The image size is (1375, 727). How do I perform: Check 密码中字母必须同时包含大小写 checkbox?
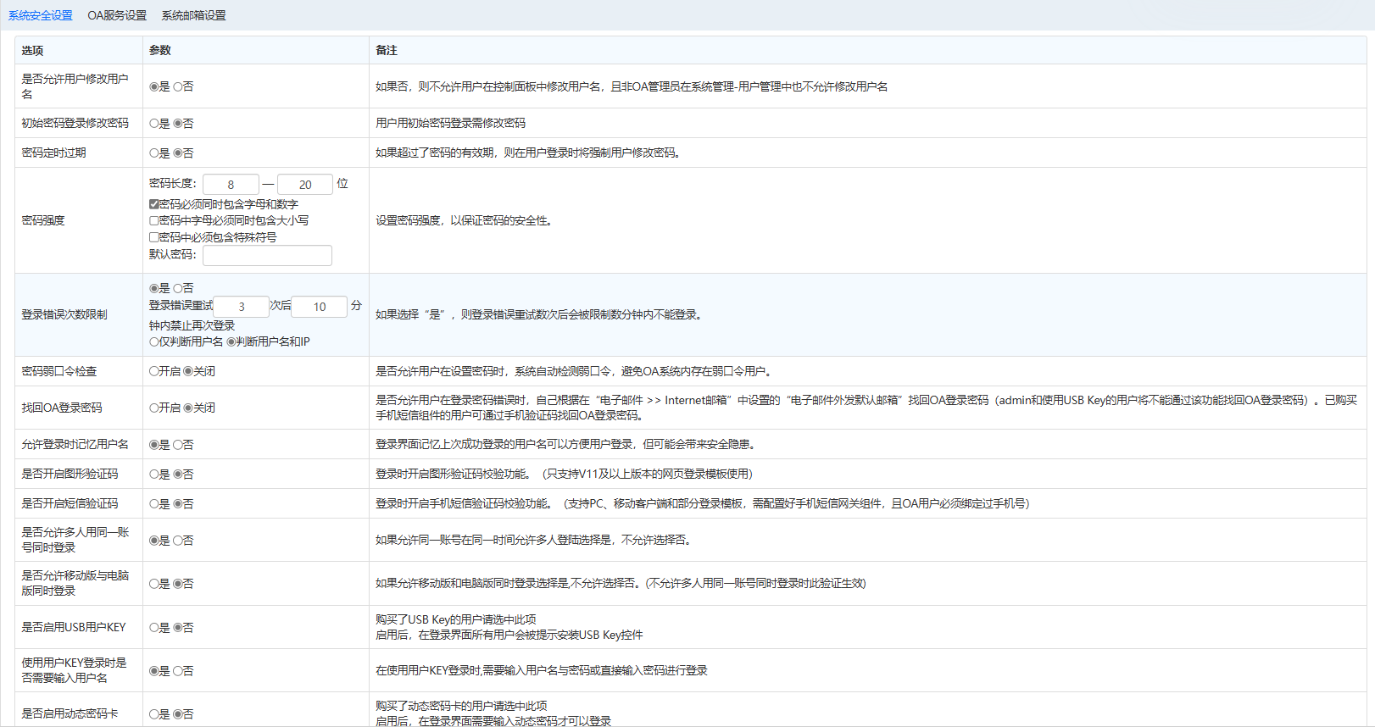coord(154,220)
